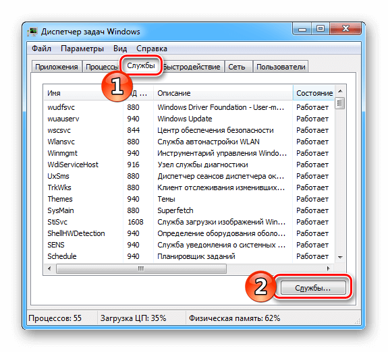Click the Узел службы диагностики description
388x352 pixels.
202,165
